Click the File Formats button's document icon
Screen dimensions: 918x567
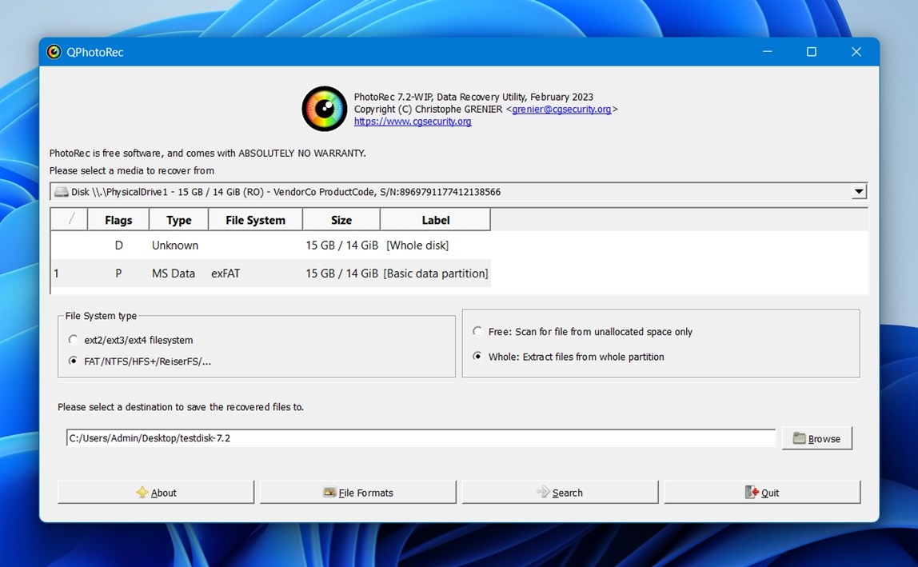[329, 493]
